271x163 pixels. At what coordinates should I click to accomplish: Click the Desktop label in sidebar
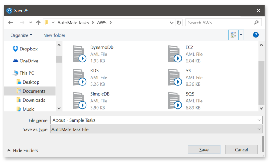(31, 82)
